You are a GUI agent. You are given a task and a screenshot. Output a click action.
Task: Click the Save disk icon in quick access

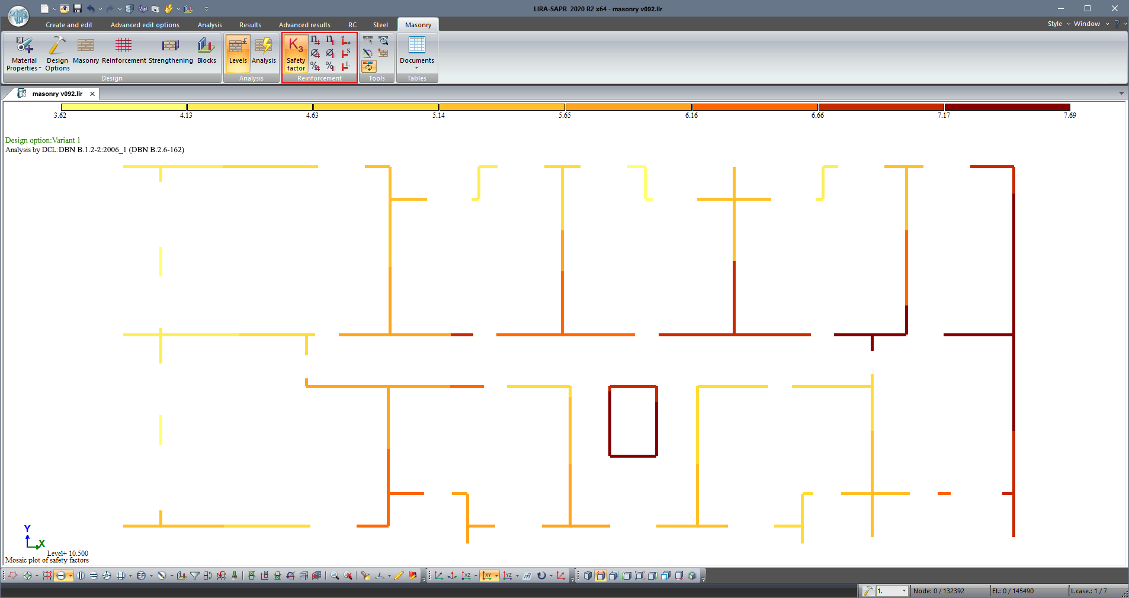pos(77,8)
